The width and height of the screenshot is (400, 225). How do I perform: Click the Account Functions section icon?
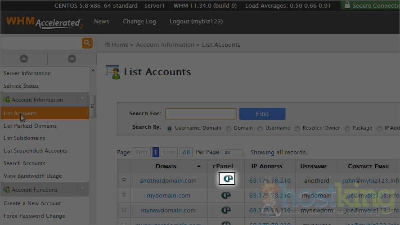(6, 190)
